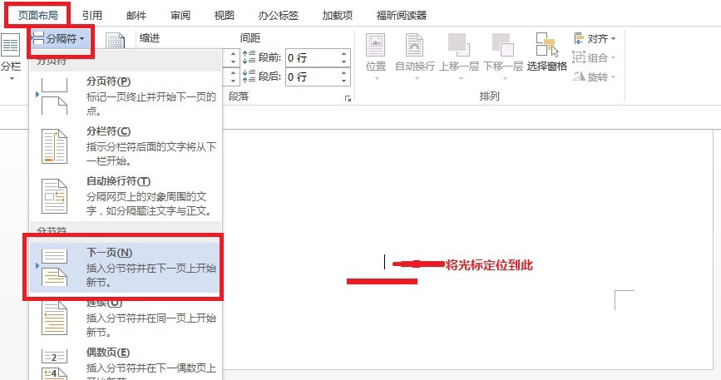Open the 选择窗格 selection pane
Viewport: 721px width, 380px height.
pyautogui.click(x=546, y=52)
